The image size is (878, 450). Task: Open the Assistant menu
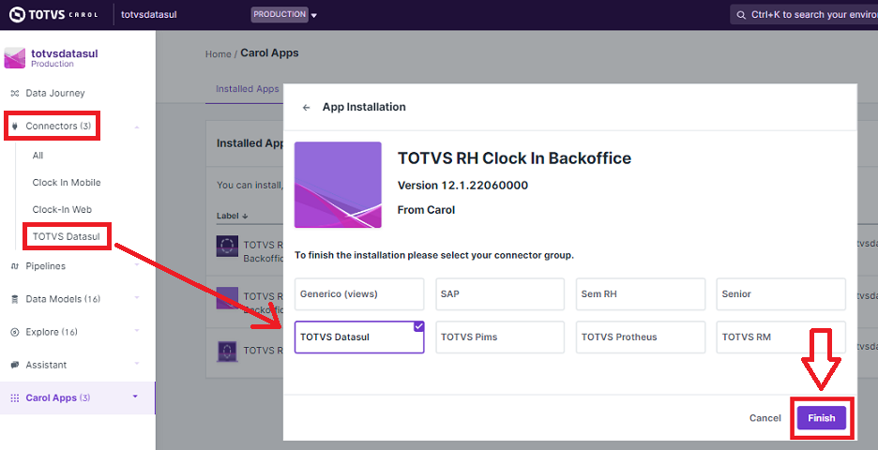click(46, 365)
